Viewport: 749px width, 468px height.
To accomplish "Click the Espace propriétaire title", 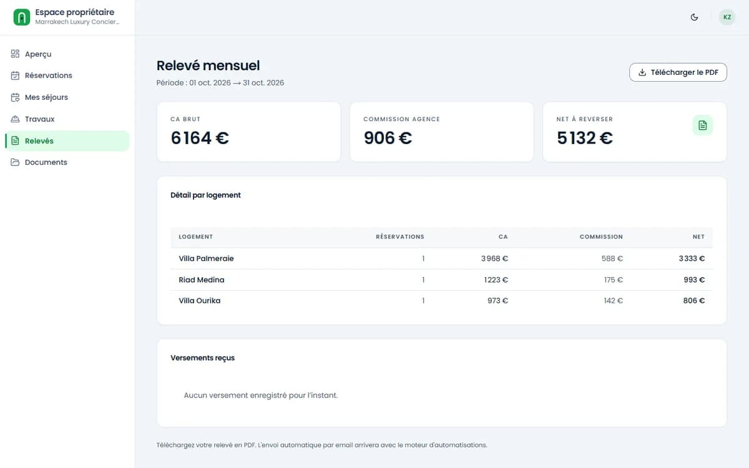I will pos(75,12).
